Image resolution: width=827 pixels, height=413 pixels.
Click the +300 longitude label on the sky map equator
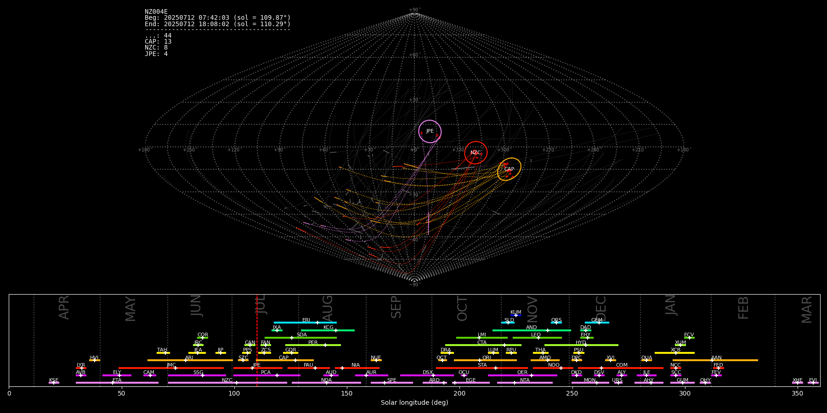504,150
